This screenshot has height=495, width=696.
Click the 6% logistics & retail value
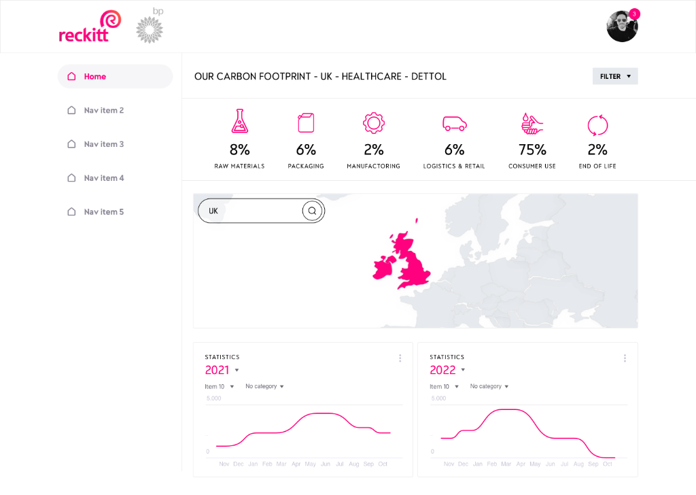455,150
